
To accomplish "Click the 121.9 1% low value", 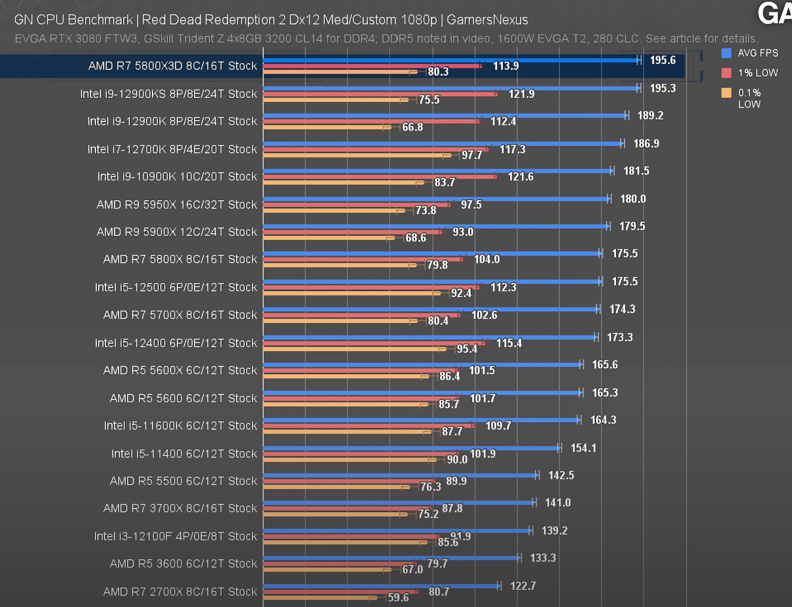I will tap(521, 94).
